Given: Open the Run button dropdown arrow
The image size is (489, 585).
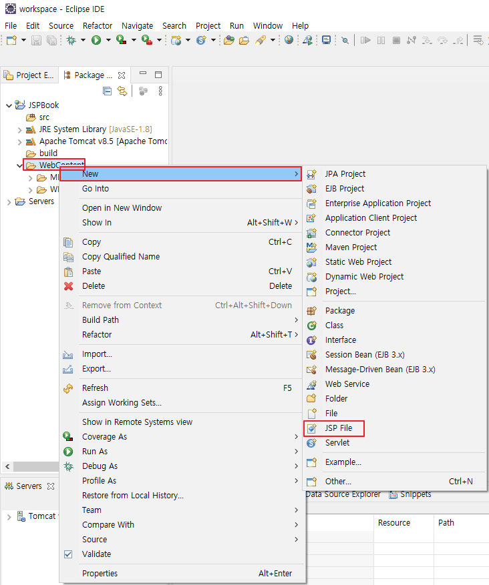Looking at the screenshot, I should [x=108, y=40].
